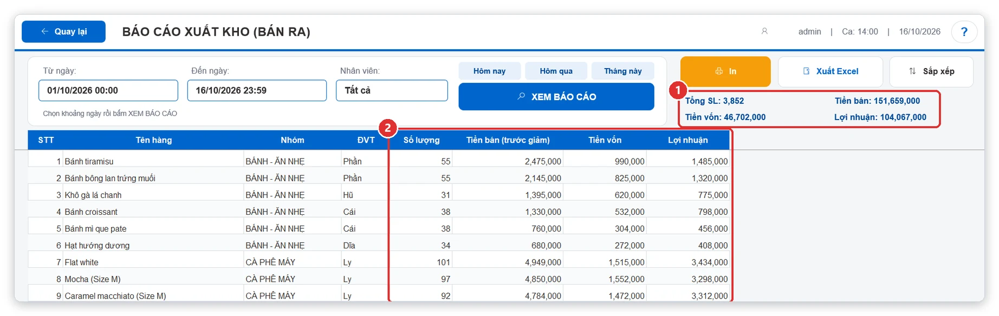Screen dimensions: 999x316
Task: Click the Tiền vốn column header
Action: tap(605, 140)
